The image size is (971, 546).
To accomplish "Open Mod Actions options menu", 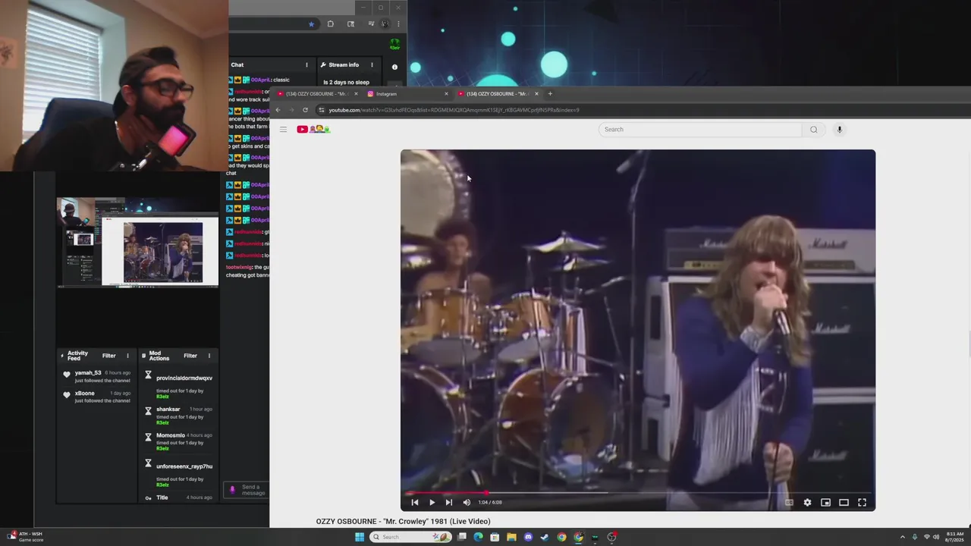I will [209, 356].
